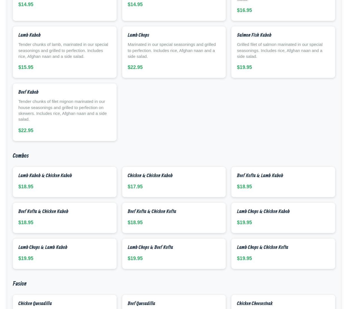This screenshot has height=309, width=348.
Task: Choose Beef Kofta & Chicken Kofta combo
Action: 151,211
